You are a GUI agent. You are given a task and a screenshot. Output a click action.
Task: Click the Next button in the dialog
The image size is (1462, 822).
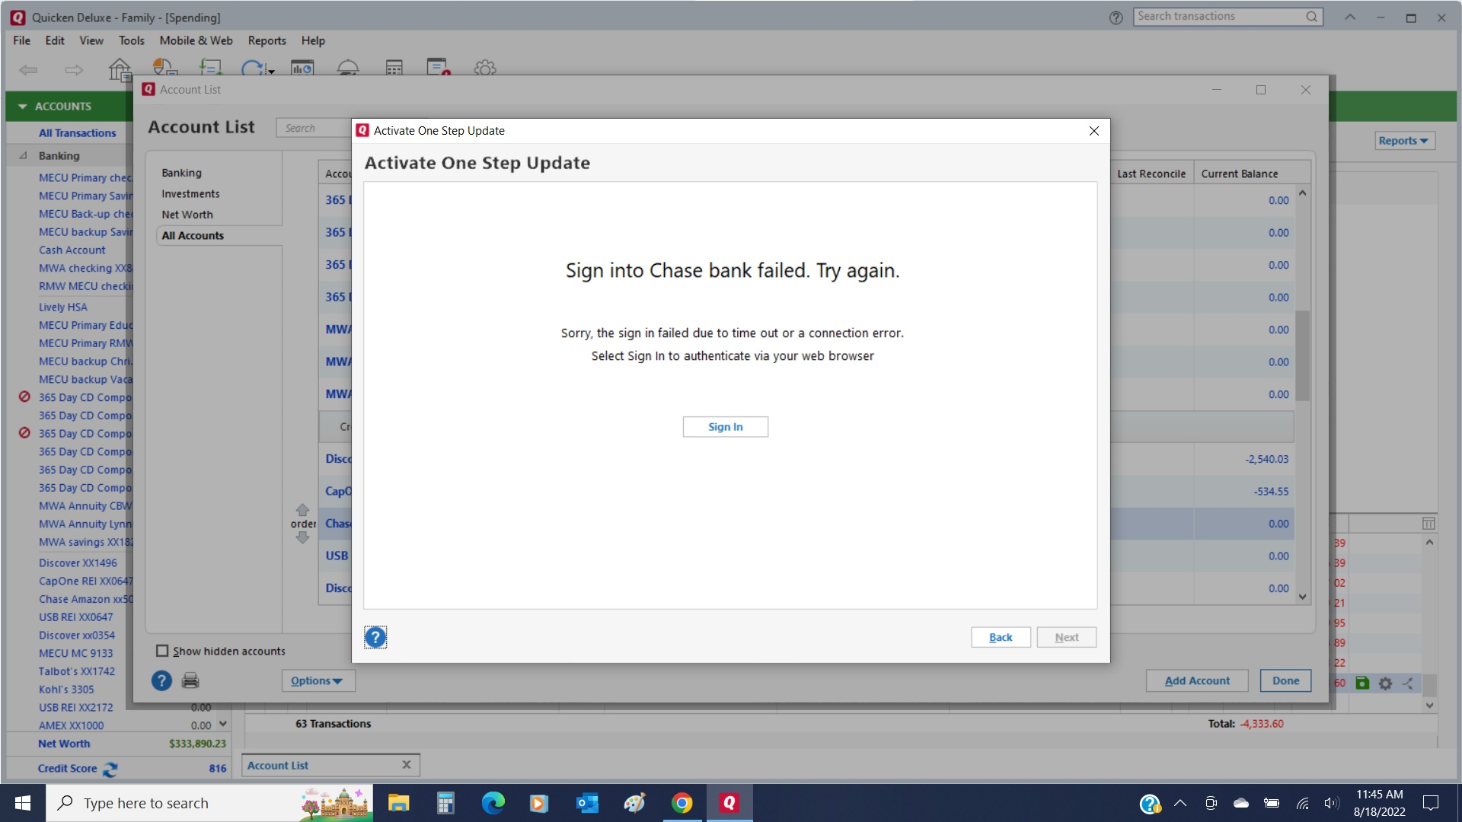(x=1066, y=638)
